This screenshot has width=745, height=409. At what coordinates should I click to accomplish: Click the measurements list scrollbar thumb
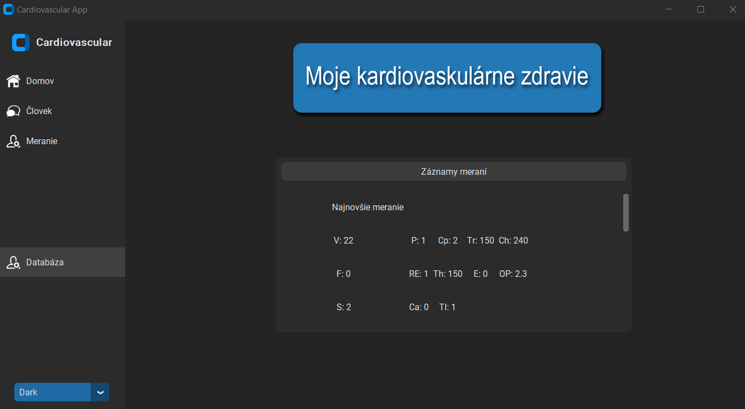(626, 212)
